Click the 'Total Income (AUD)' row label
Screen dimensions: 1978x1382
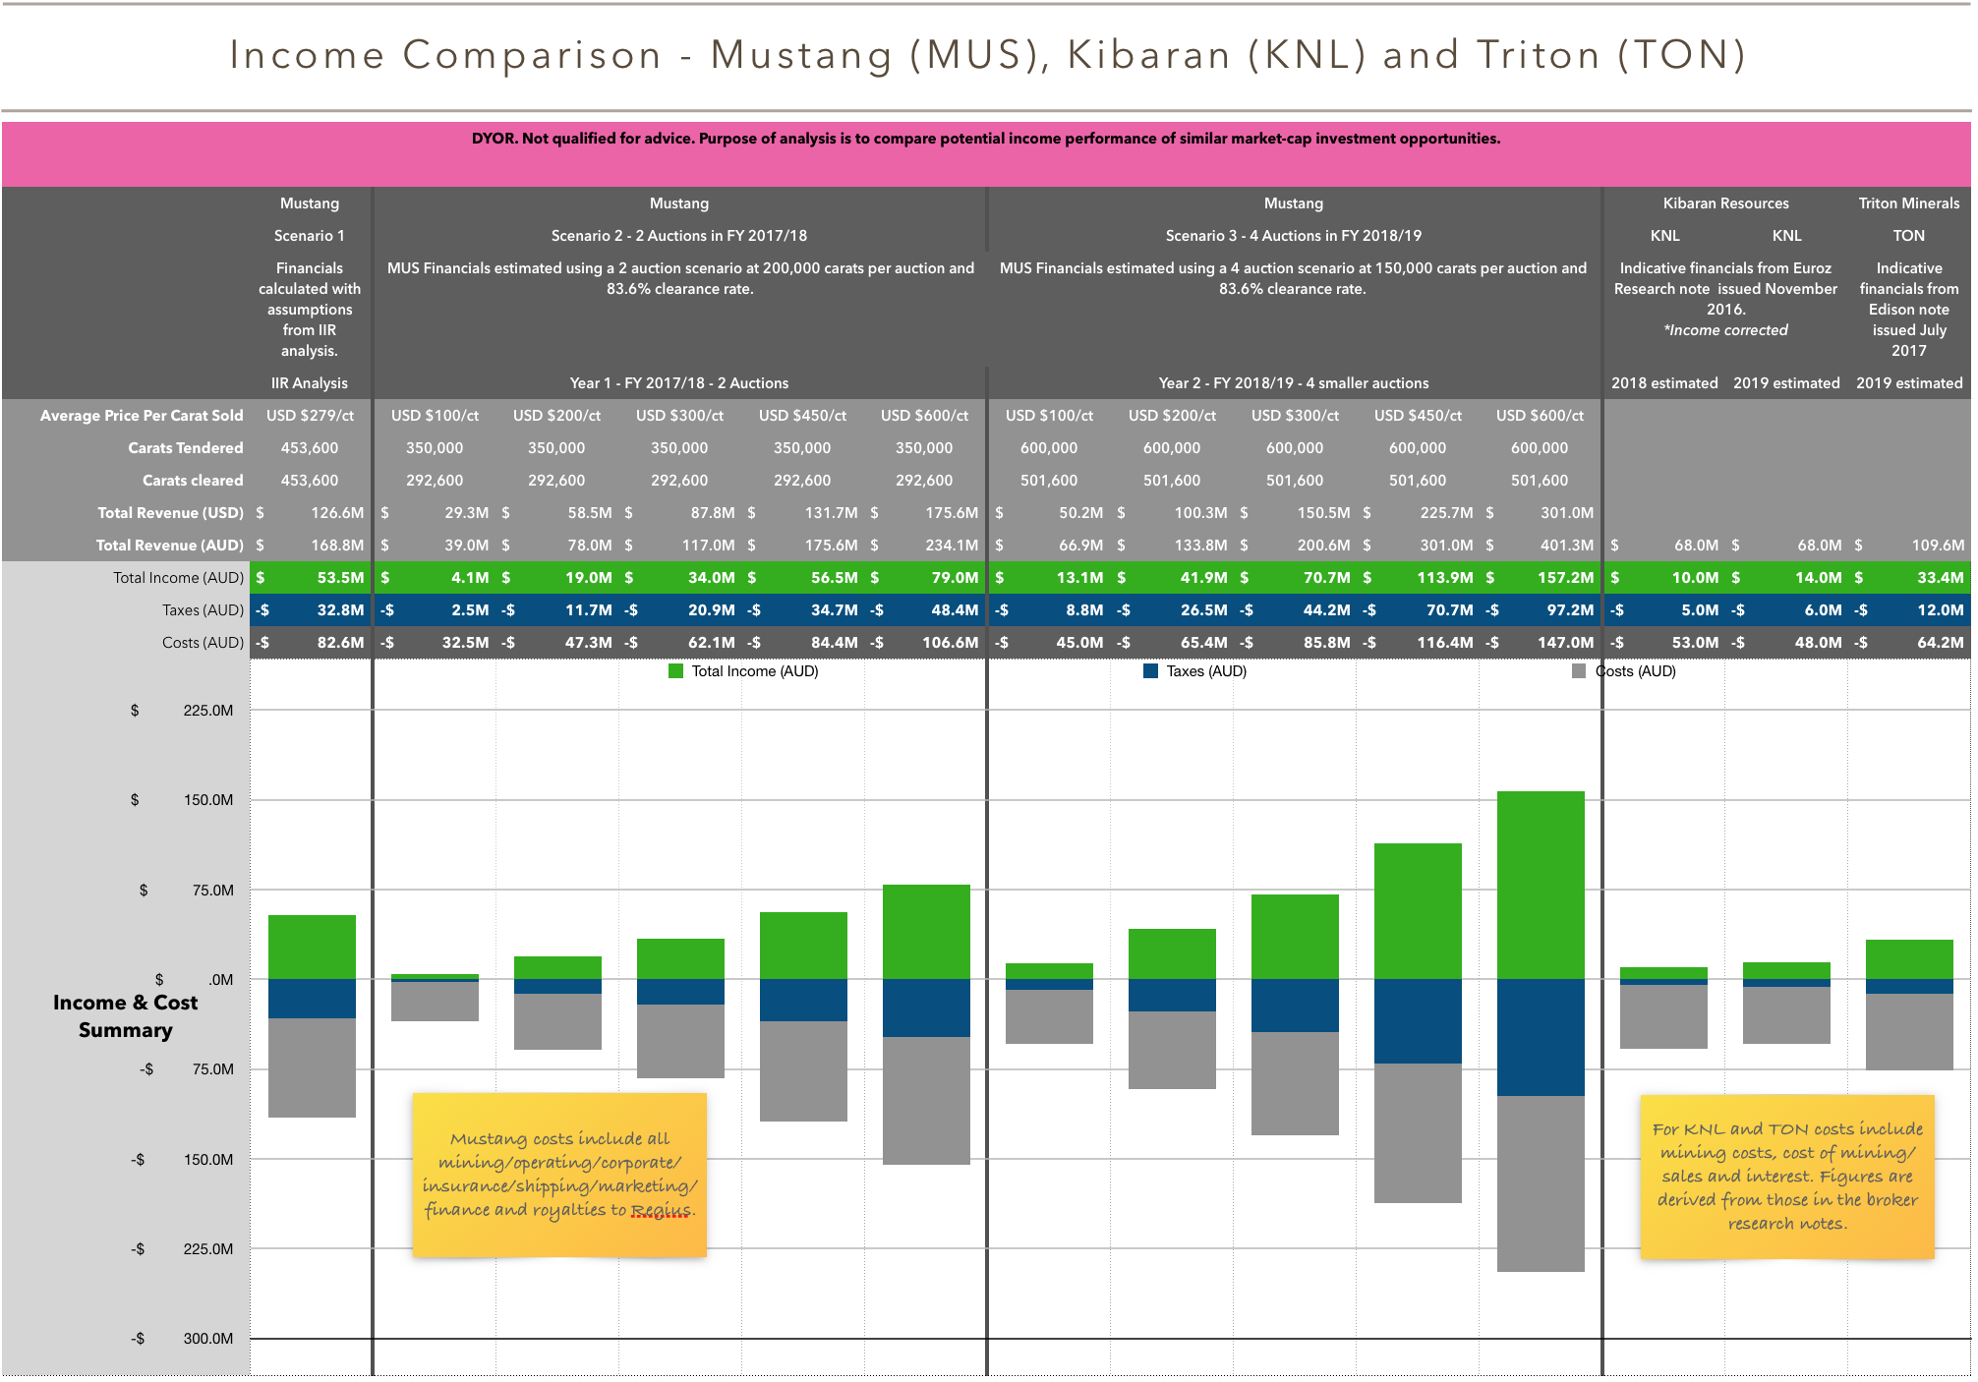178,578
